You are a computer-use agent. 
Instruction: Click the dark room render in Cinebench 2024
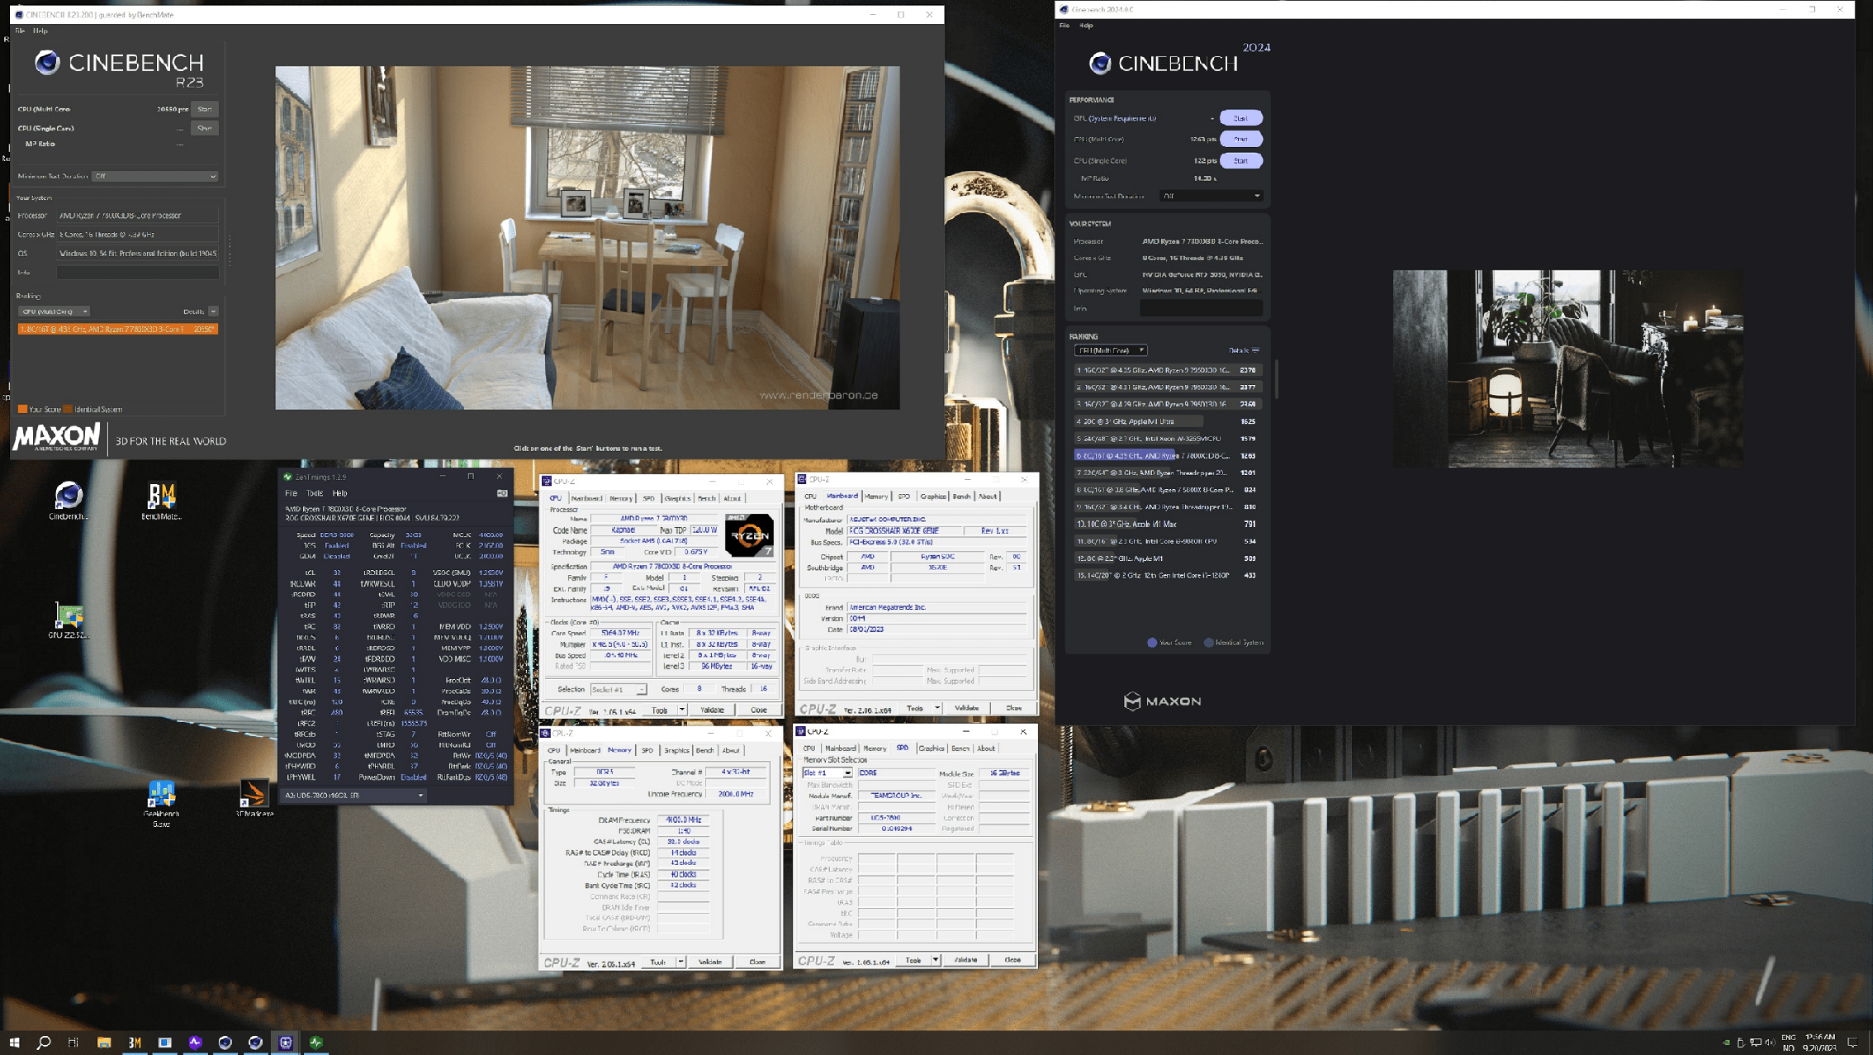point(1567,368)
